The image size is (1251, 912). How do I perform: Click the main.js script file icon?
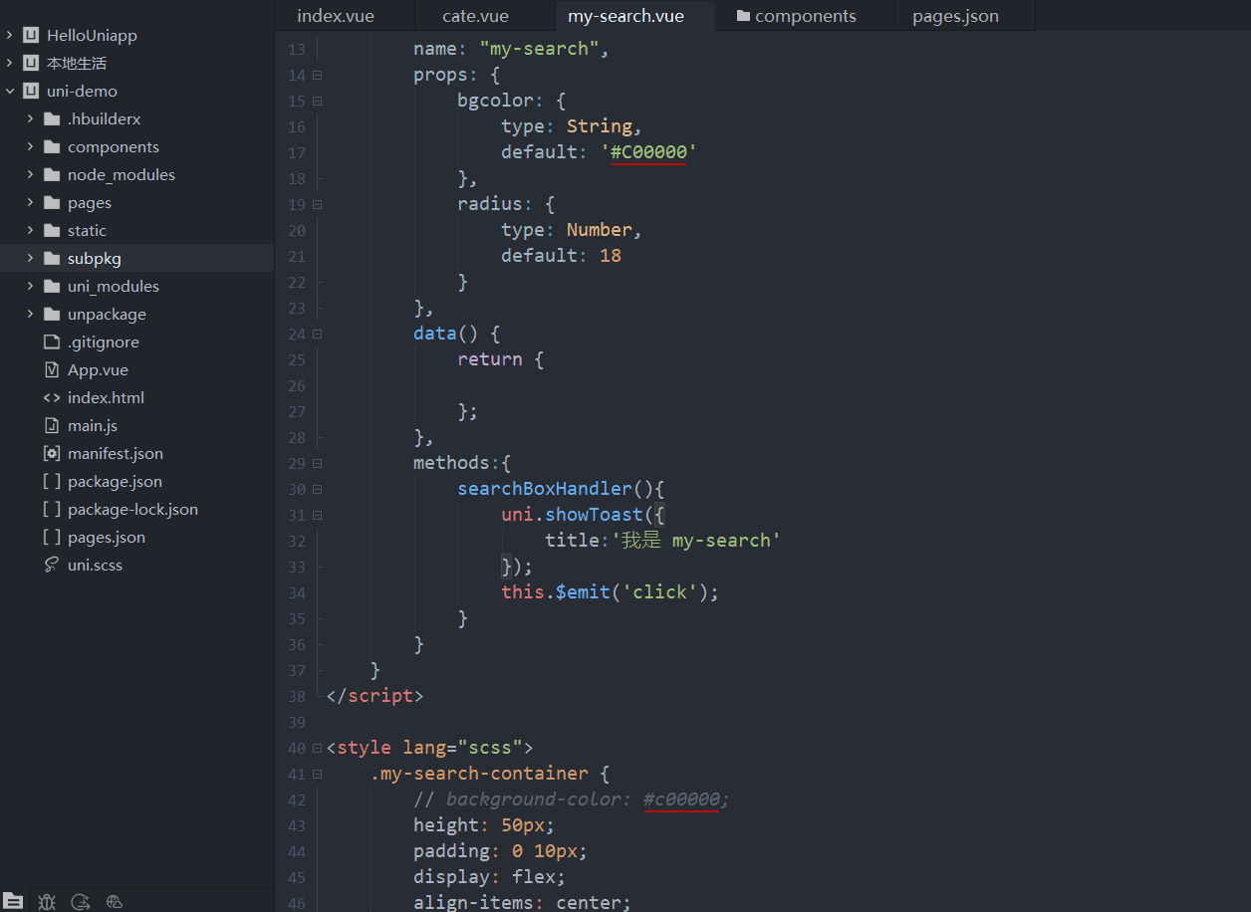52,425
